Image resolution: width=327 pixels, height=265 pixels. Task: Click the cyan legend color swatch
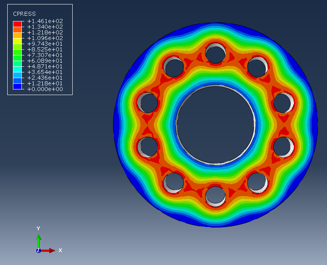coord(17,69)
